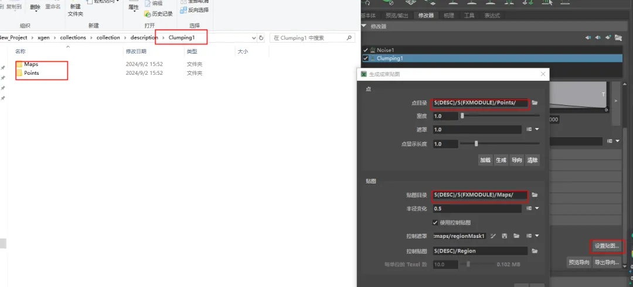The height and width of the screenshot is (287, 633).
Task: Switch to the 表达式 tab
Action: click(492, 16)
